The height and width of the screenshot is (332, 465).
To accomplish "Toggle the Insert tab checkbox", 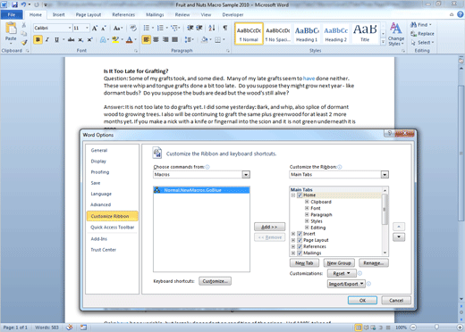I will pyautogui.click(x=300, y=234).
